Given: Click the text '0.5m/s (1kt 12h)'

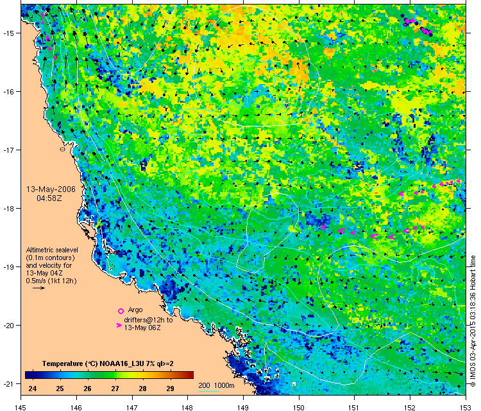Looking at the screenshot, I should click(x=51, y=281).
